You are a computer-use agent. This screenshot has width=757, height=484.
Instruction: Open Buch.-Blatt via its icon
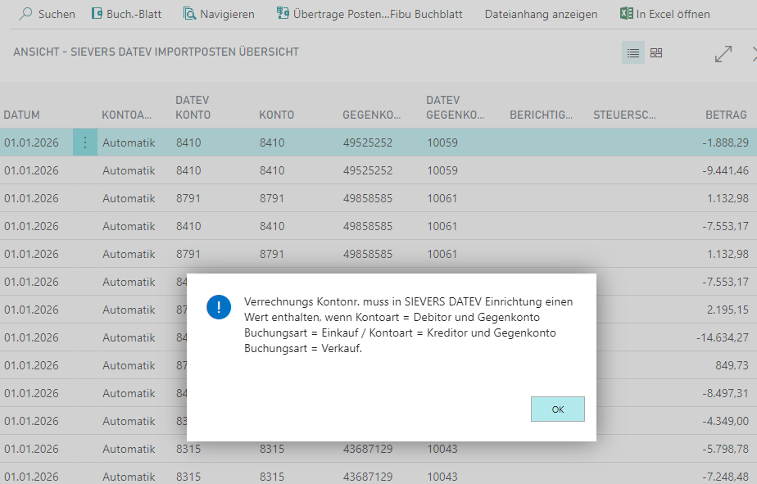tap(97, 14)
